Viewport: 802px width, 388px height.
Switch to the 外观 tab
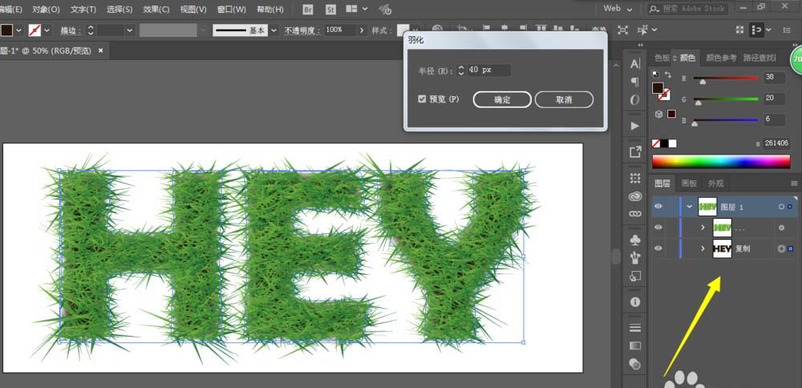click(x=715, y=184)
